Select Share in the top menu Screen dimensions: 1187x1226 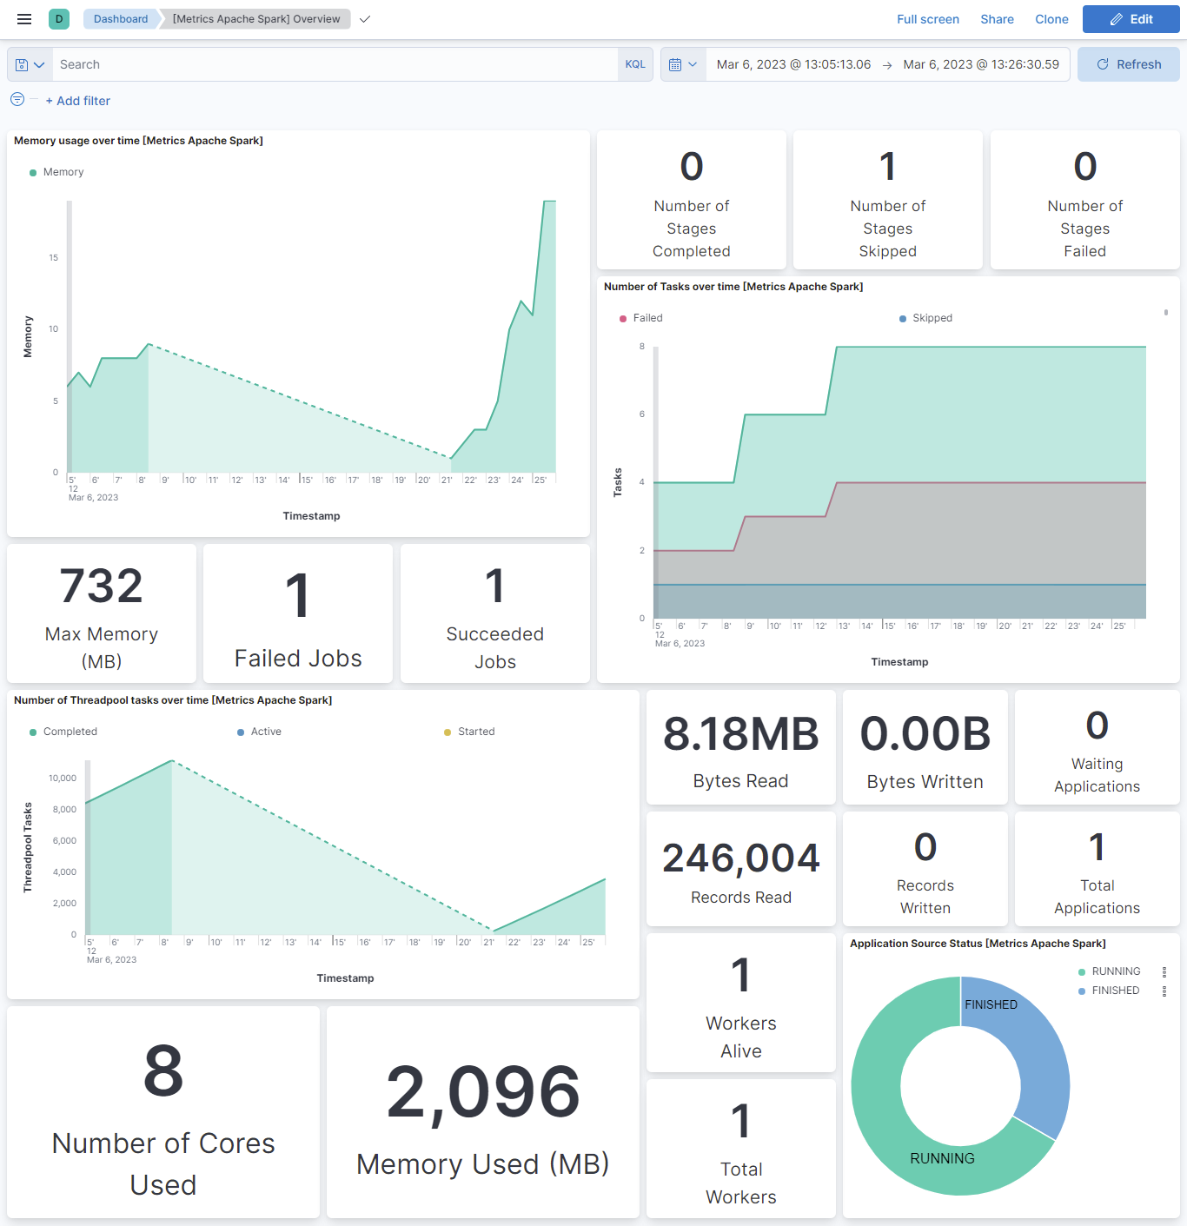[x=997, y=19]
